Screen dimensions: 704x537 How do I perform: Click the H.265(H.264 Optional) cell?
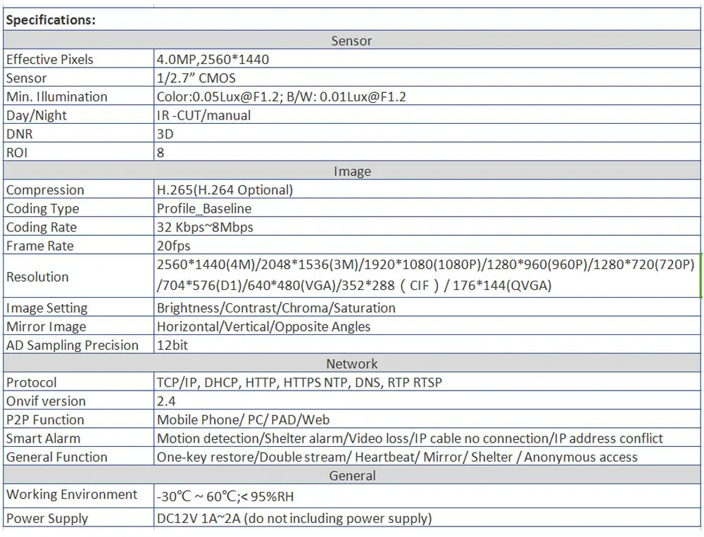(x=427, y=189)
